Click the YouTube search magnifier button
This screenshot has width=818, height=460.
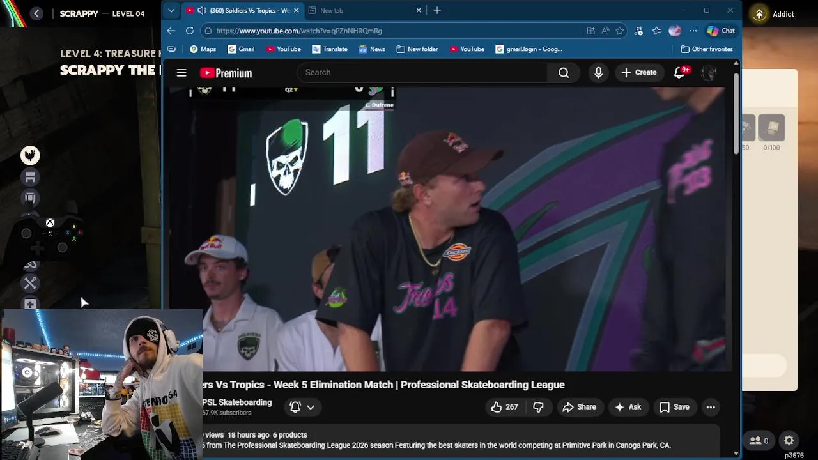pyautogui.click(x=564, y=73)
